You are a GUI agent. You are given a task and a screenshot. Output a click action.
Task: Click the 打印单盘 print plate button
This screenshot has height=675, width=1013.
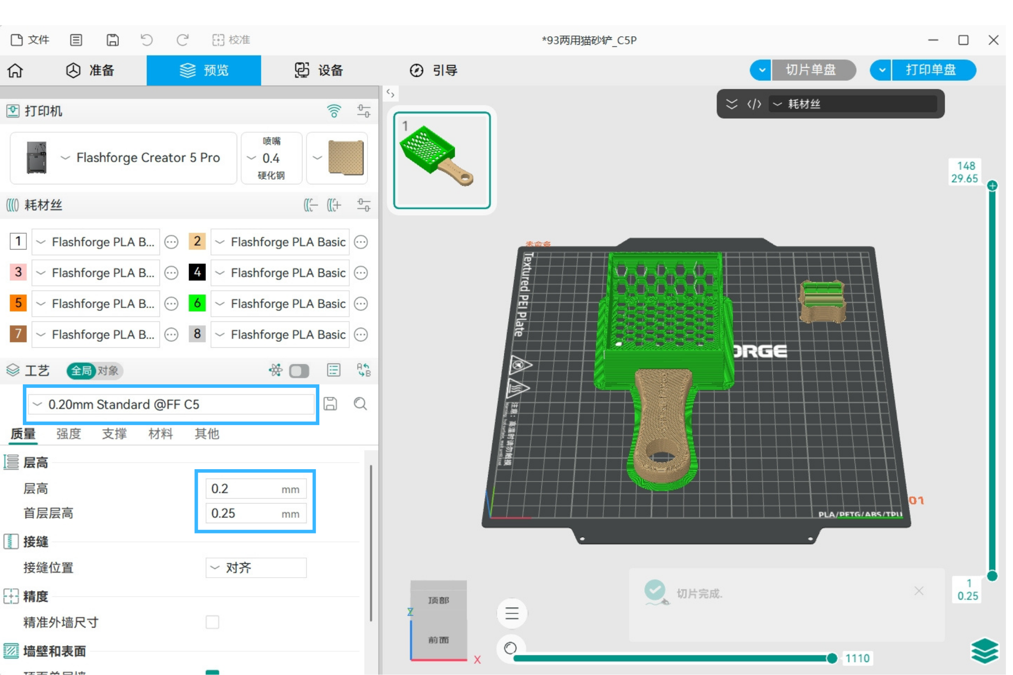pyautogui.click(x=934, y=70)
